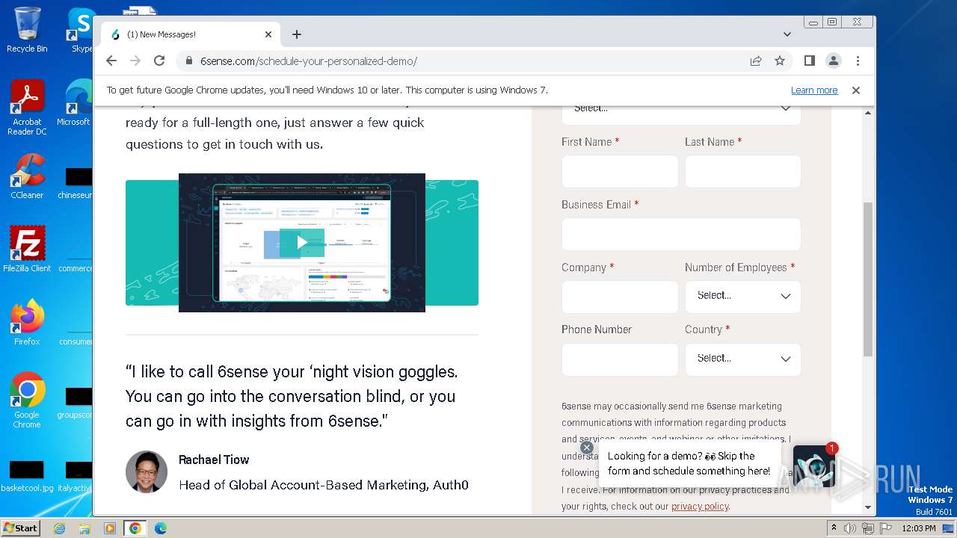Viewport: 957px width, 538px height.
Task: Share this page icon in address bar
Action: tap(756, 61)
